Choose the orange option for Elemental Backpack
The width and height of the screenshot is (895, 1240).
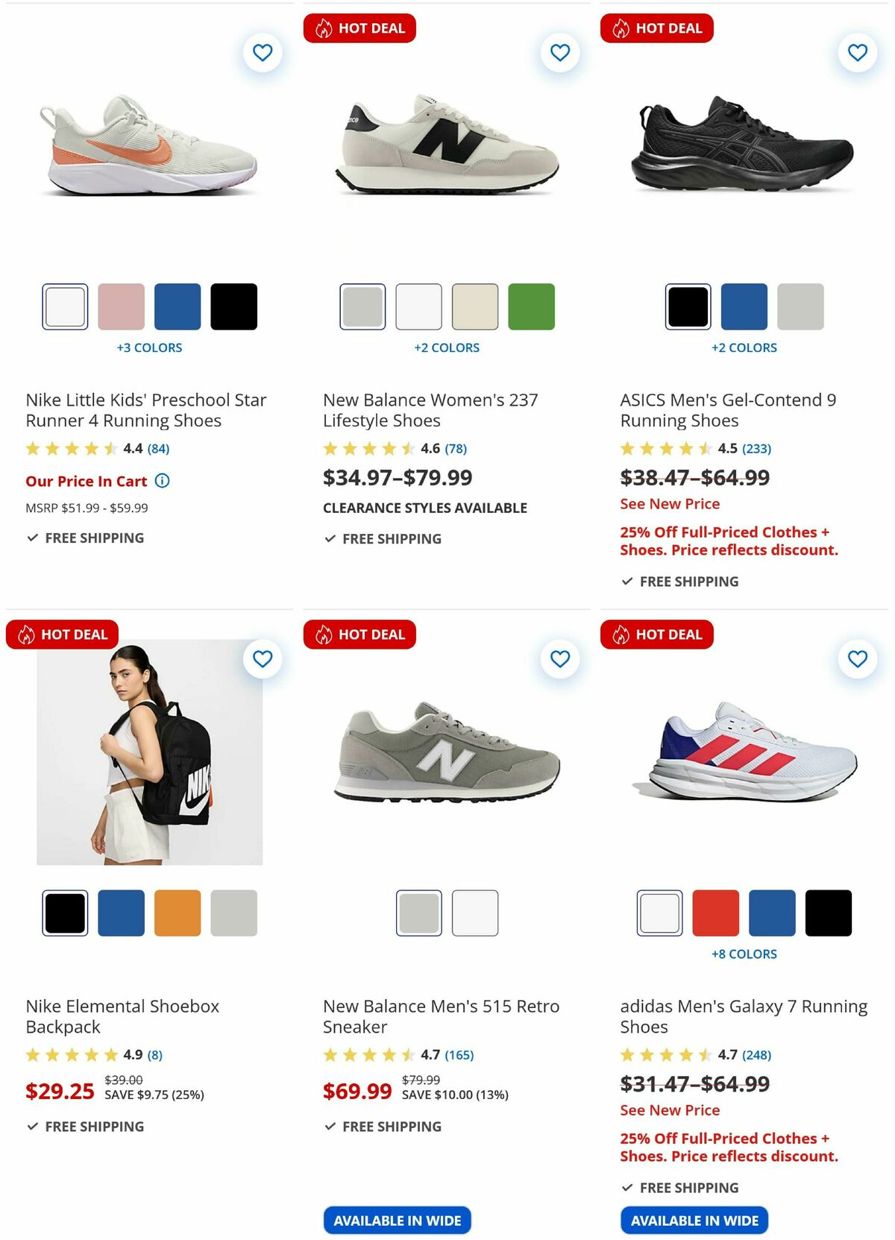(x=178, y=912)
